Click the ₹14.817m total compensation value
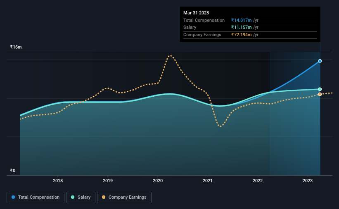This screenshot has width=339, height=209. pyautogui.click(x=241, y=20)
